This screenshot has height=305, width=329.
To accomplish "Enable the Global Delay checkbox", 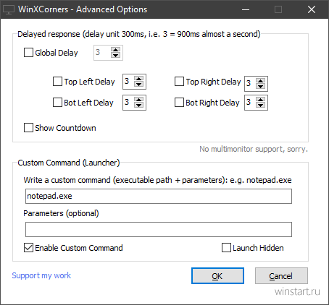I will 28,53.
